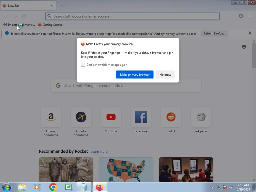Viewport: 256px width, 192px height.
Task: Click the scrollbar down arrow
Action: [253, 180]
